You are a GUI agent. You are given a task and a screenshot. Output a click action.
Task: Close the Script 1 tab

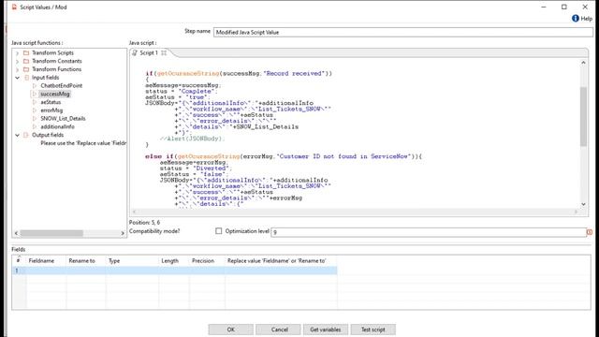click(x=164, y=52)
